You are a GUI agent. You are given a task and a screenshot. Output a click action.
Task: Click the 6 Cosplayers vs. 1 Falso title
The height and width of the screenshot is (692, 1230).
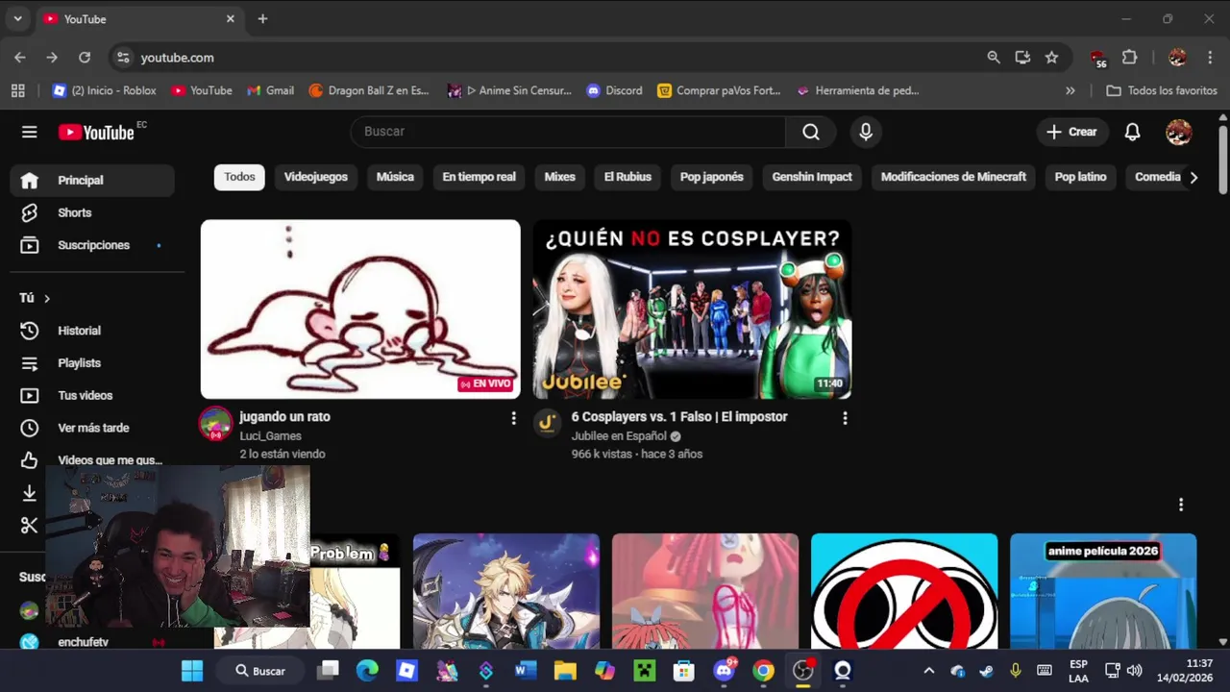tap(679, 417)
